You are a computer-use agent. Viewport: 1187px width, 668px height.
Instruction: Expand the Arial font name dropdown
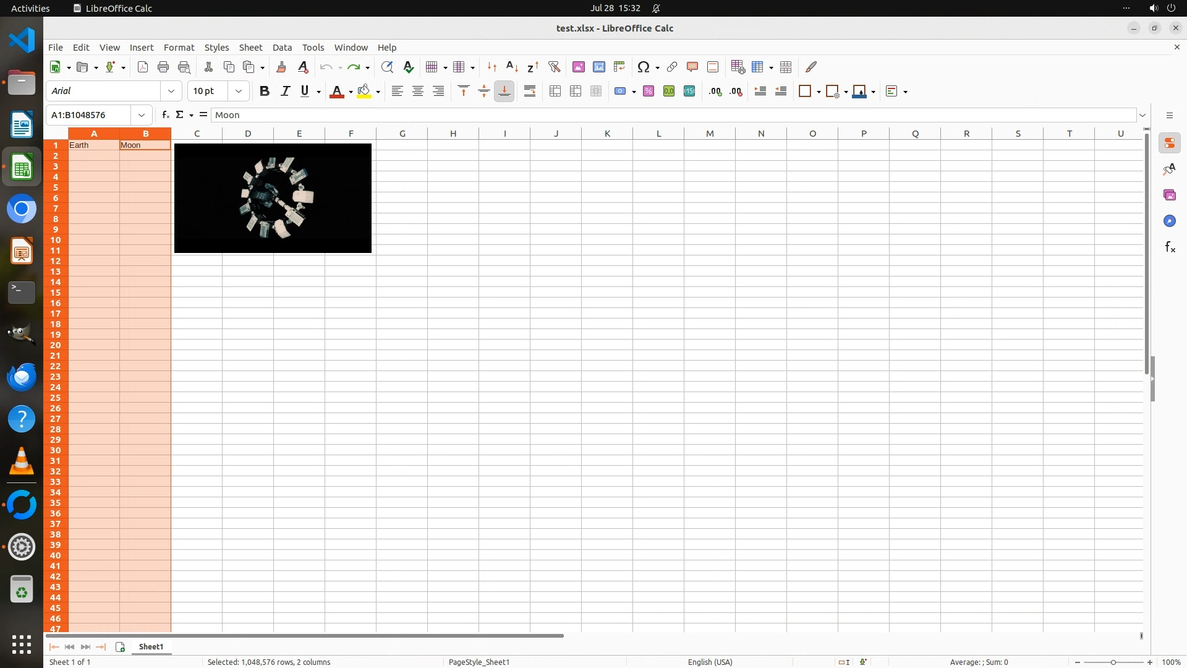(x=171, y=91)
